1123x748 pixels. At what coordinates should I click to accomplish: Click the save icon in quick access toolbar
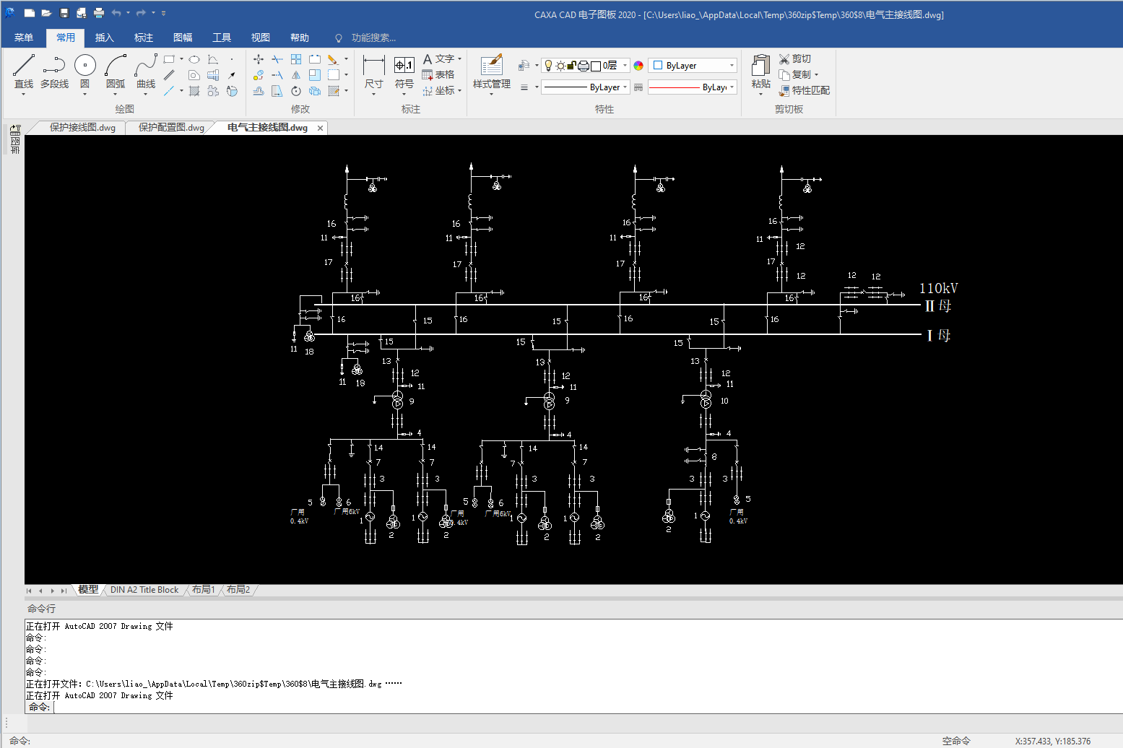[64, 13]
